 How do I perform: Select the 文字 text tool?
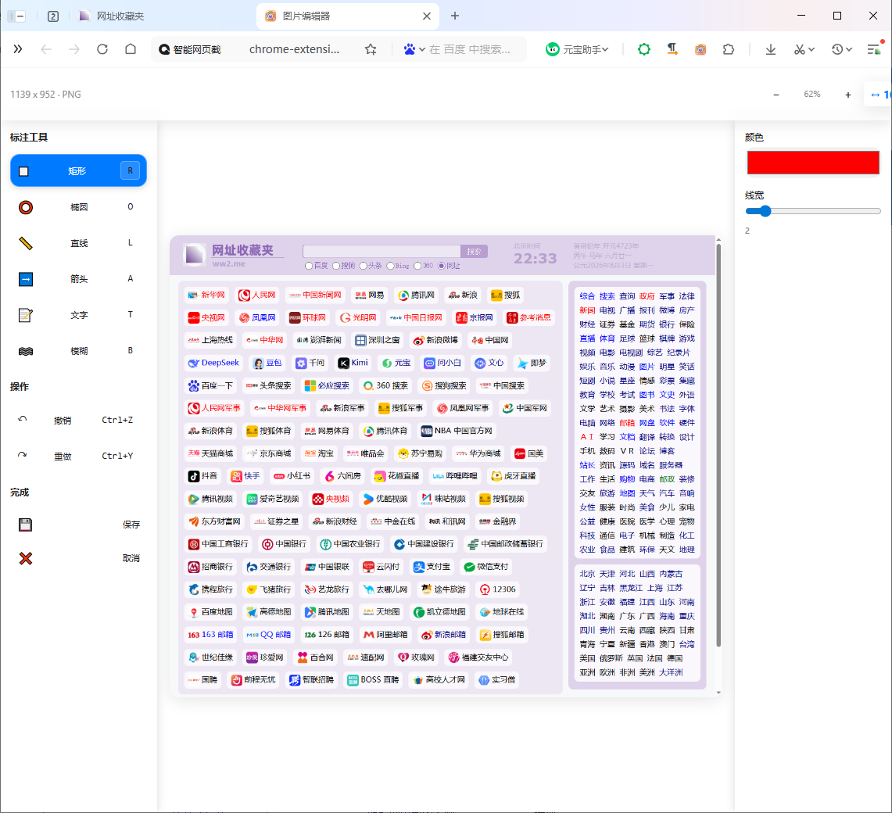78,314
